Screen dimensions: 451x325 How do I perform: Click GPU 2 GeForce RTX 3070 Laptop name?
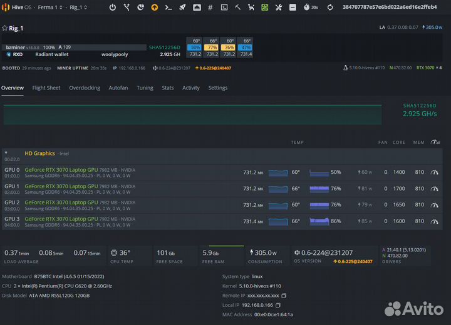click(61, 202)
